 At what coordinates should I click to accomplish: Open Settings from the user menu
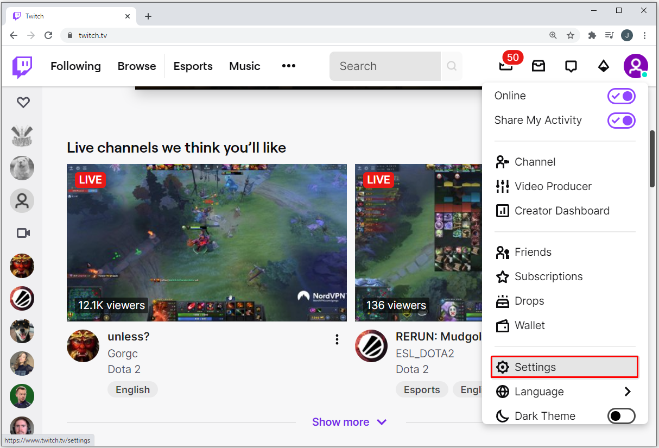tap(565, 367)
